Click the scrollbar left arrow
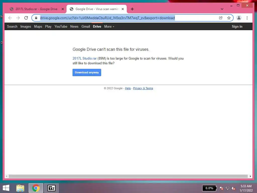 tap(7, 176)
